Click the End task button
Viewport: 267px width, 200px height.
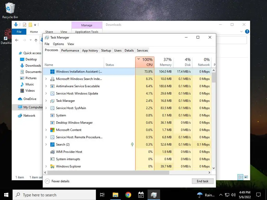click(x=203, y=181)
